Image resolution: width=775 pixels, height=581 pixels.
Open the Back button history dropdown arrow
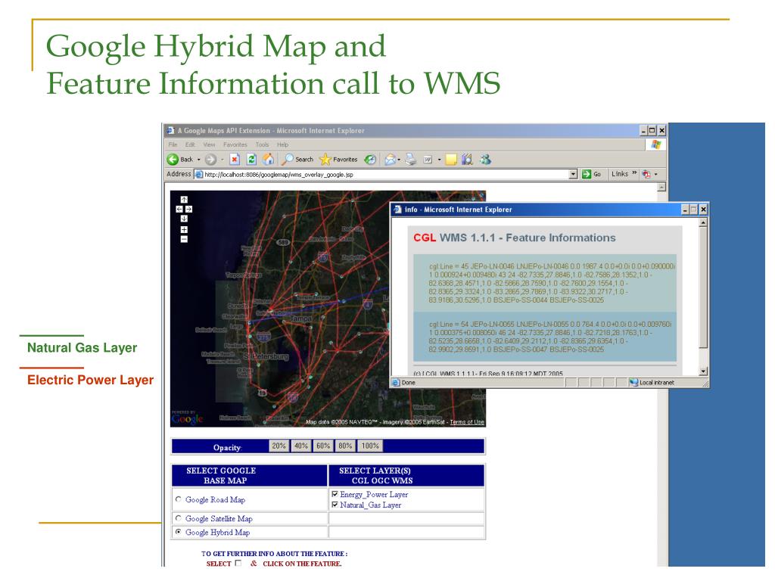[199, 160]
